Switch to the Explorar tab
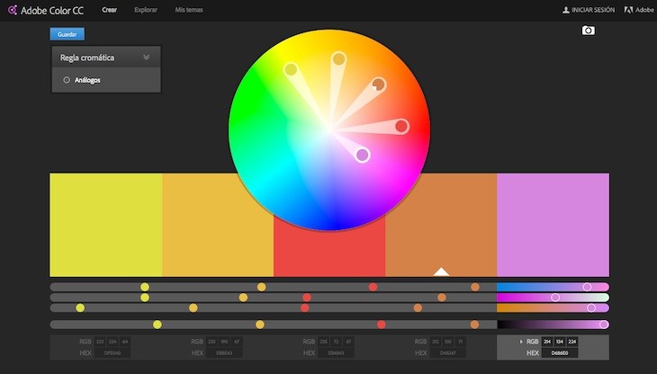Image resolution: width=657 pixels, height=374 pixels. point(146,10)
